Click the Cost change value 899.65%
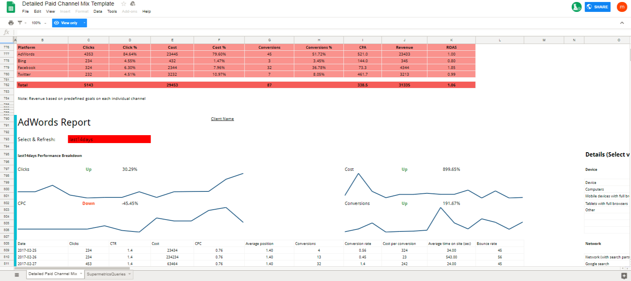Viewport: 631px width, 281px height. (x=451, y=169)
